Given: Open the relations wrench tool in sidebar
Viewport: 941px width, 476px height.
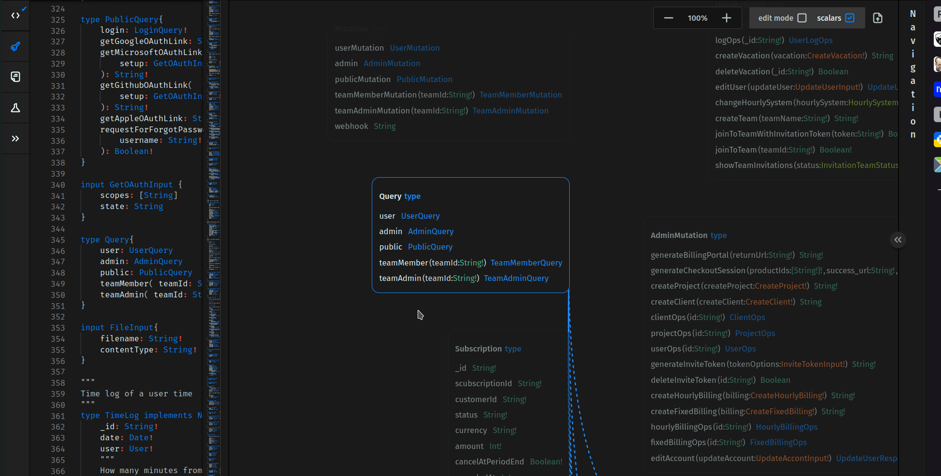Looking at the screenshot, I should (15, 46).
